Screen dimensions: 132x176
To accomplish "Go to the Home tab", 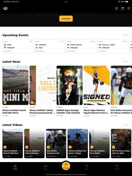I will (x=15, y=167).
